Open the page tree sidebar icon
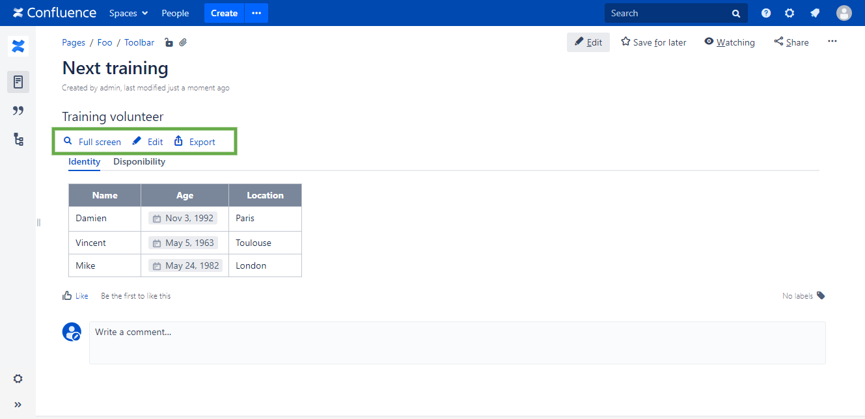865x419 pixels. click(x=18, y=139)
